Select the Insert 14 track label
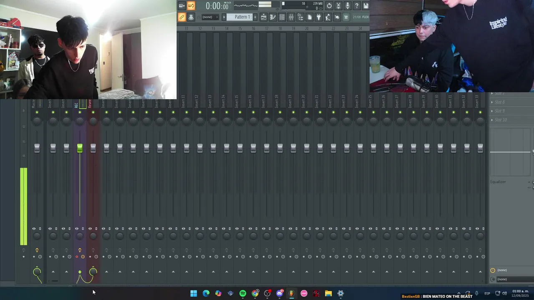 (x=223, y=102)
